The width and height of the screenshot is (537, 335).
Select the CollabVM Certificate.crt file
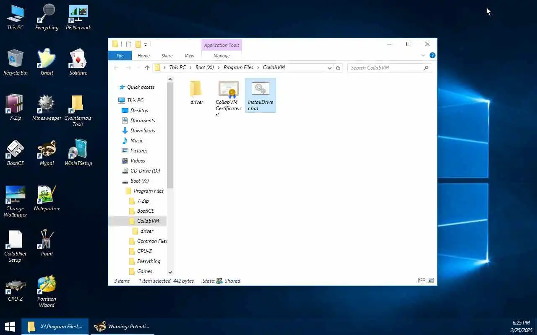pos(229,99)
